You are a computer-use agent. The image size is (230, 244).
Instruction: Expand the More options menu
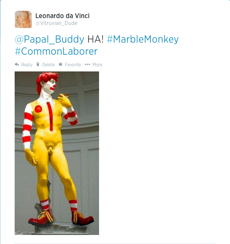(x=97, y=65)
